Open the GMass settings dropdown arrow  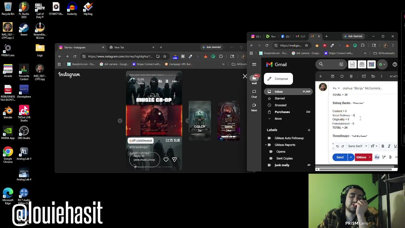coord(370,157)
